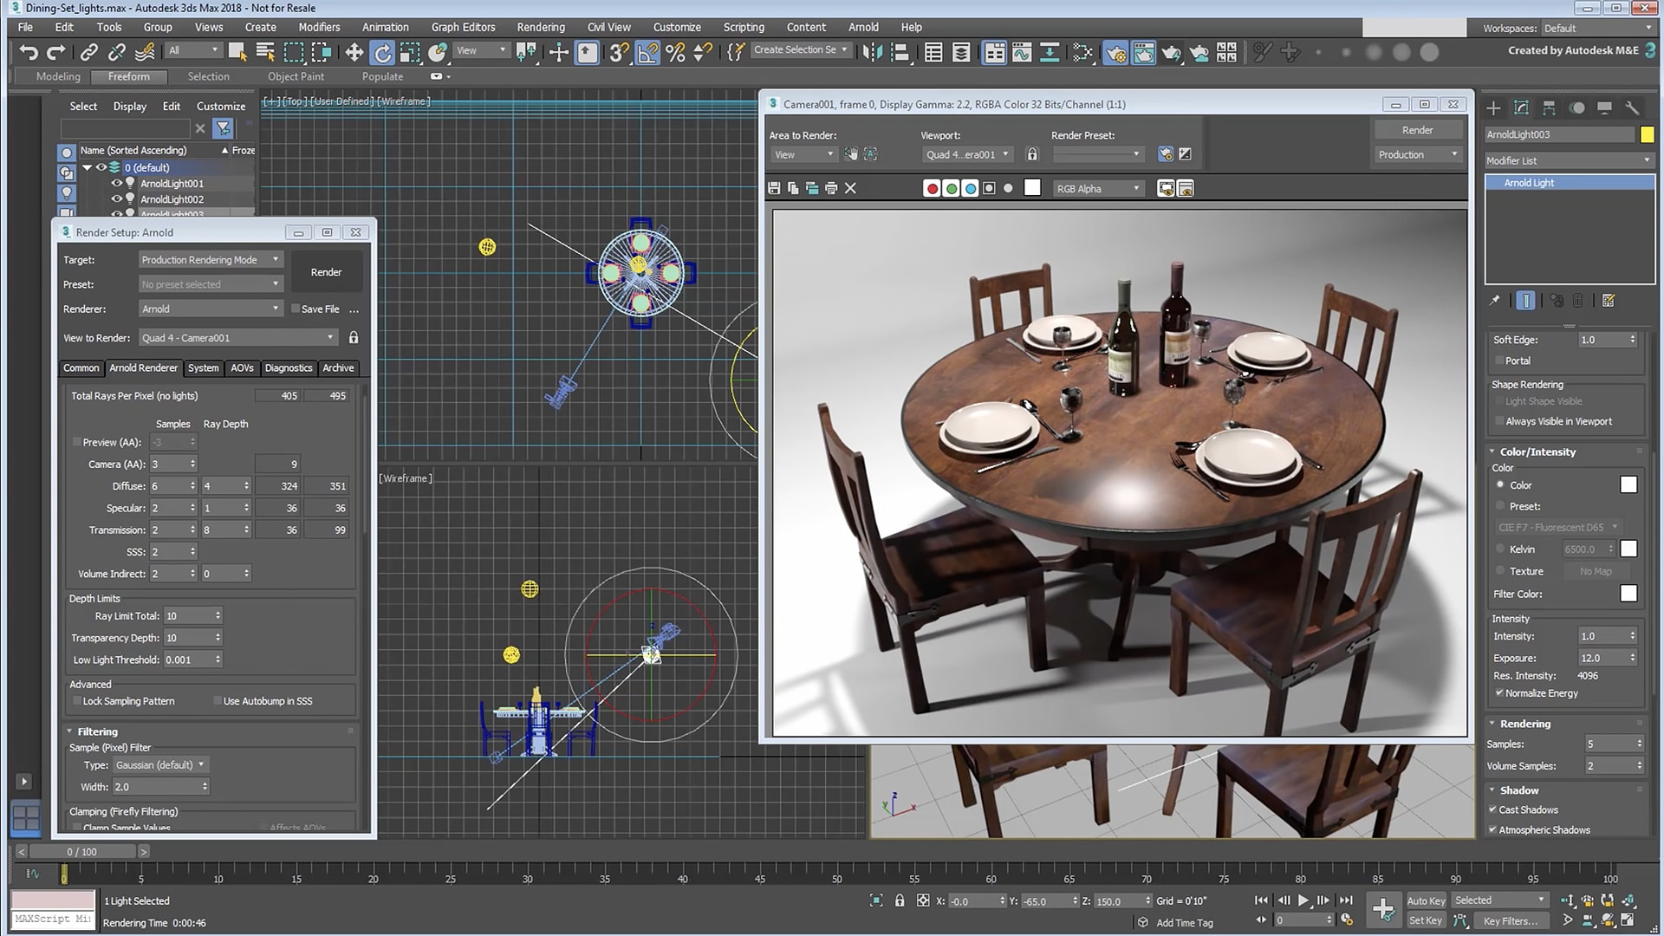Toggle Cast Shadows checkbox for Arnold Light

coord(1495,809)
